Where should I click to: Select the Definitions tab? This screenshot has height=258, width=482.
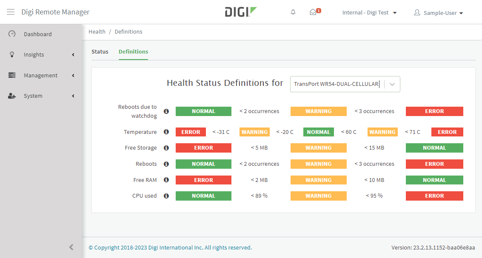pos(134,51)
